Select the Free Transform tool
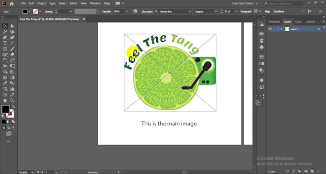Screen dimensions: 326x174 pyautogui.click(x=12, y=66)
